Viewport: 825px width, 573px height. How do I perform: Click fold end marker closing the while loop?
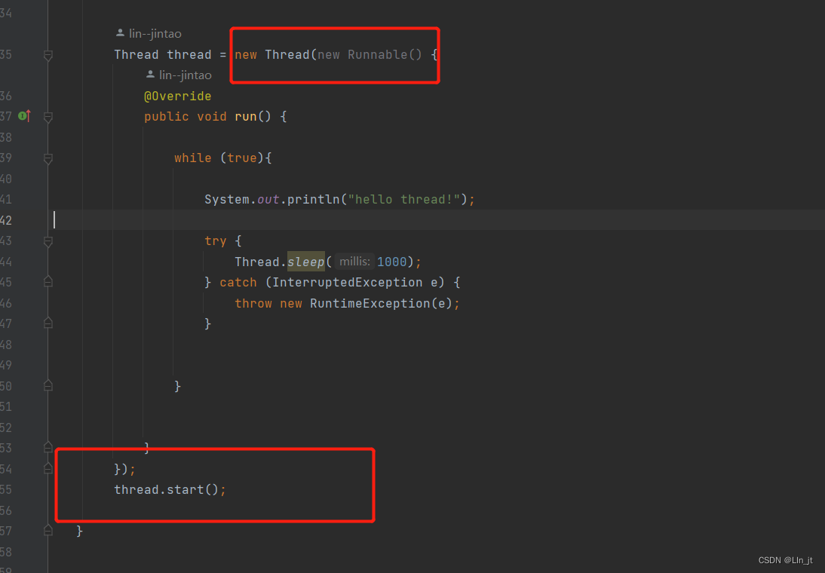click(x=48, y=386)
